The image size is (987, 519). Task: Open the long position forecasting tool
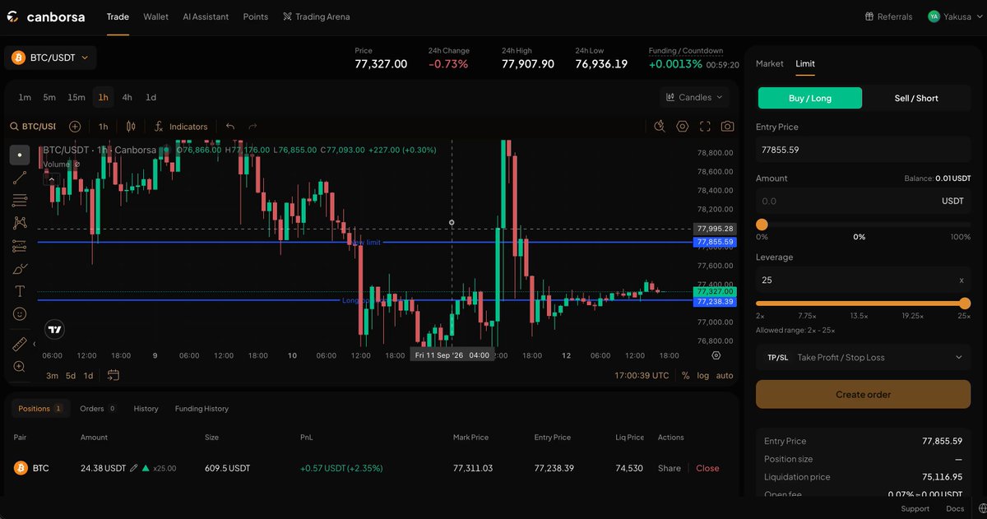[20, 246]
